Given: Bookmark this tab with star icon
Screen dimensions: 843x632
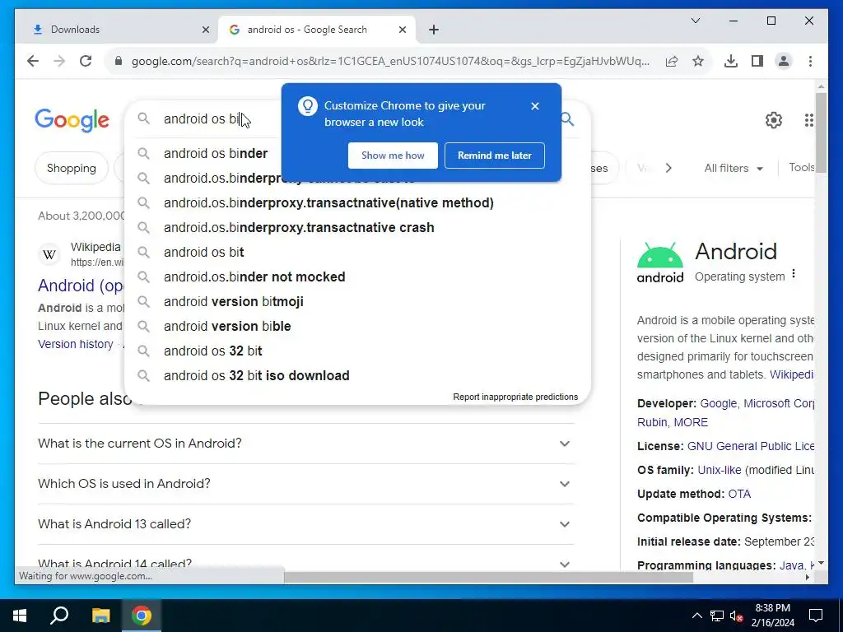Looking at the screenshot, I should click(x=698, y=61).
